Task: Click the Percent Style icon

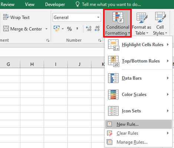Action: click(x=69, y=29)
